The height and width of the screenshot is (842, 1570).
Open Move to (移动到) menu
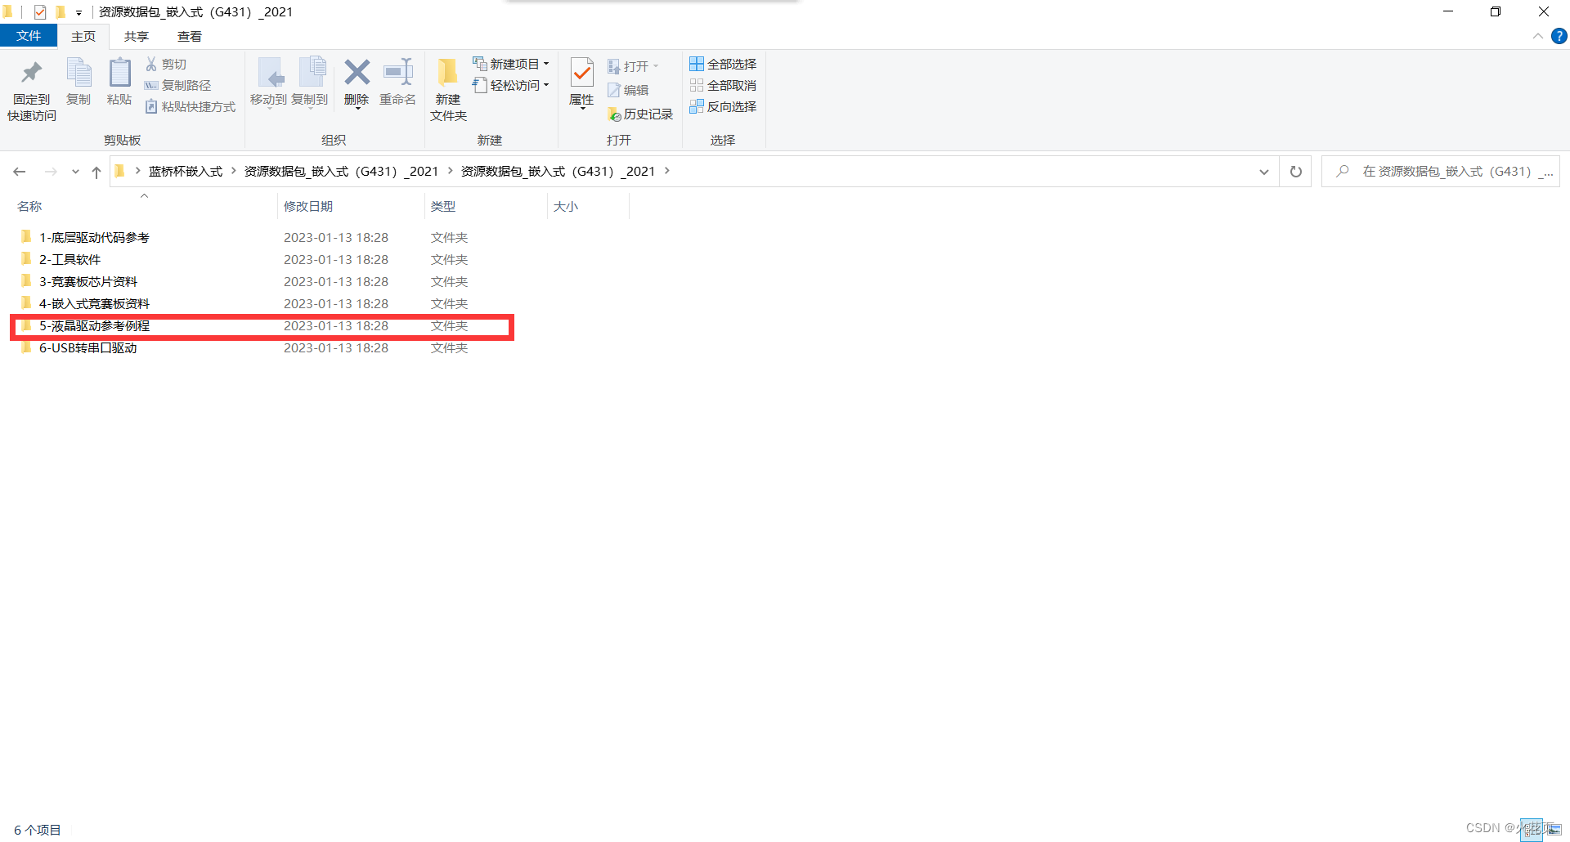[x=268, y=82]
